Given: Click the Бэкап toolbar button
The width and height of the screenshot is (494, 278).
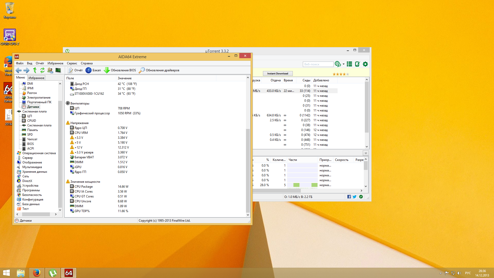Looking at the screenshot, I should 93,70.
